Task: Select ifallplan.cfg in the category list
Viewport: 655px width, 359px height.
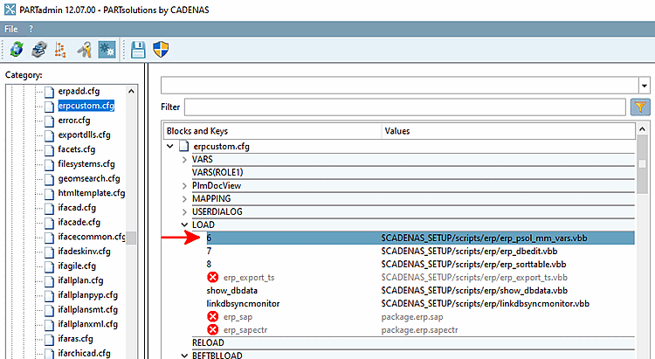Action: point(80,280)
